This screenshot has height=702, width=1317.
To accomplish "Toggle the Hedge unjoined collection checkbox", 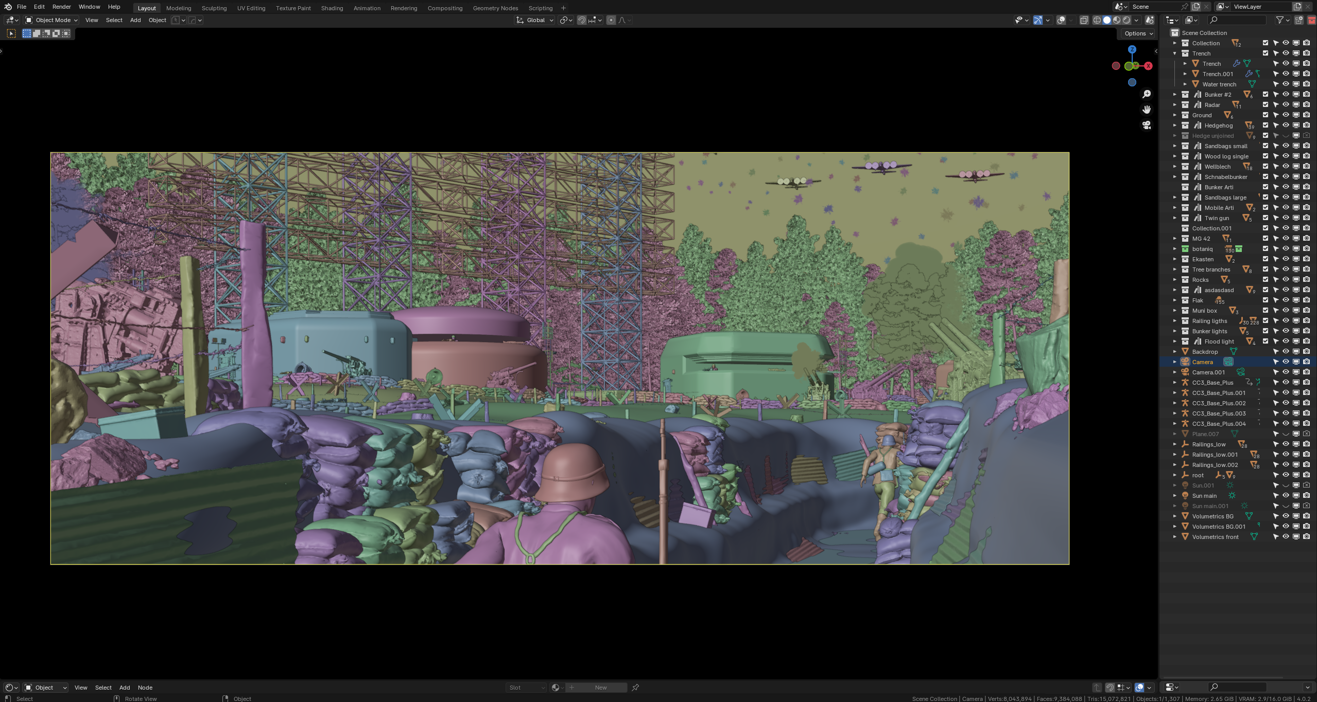I will click(x=1266, y=136).
